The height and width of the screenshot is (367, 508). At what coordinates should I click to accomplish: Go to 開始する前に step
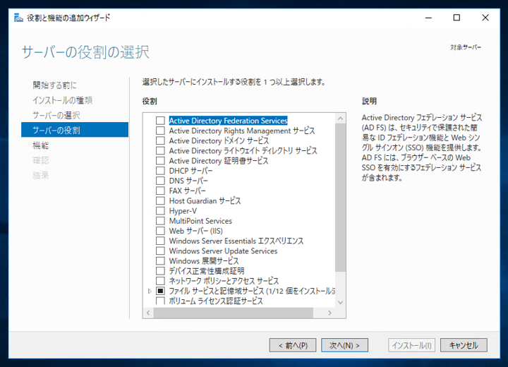click(x=54, y=85)
